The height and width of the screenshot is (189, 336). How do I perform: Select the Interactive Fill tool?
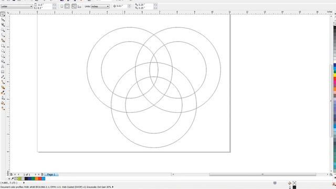[3, 108]
